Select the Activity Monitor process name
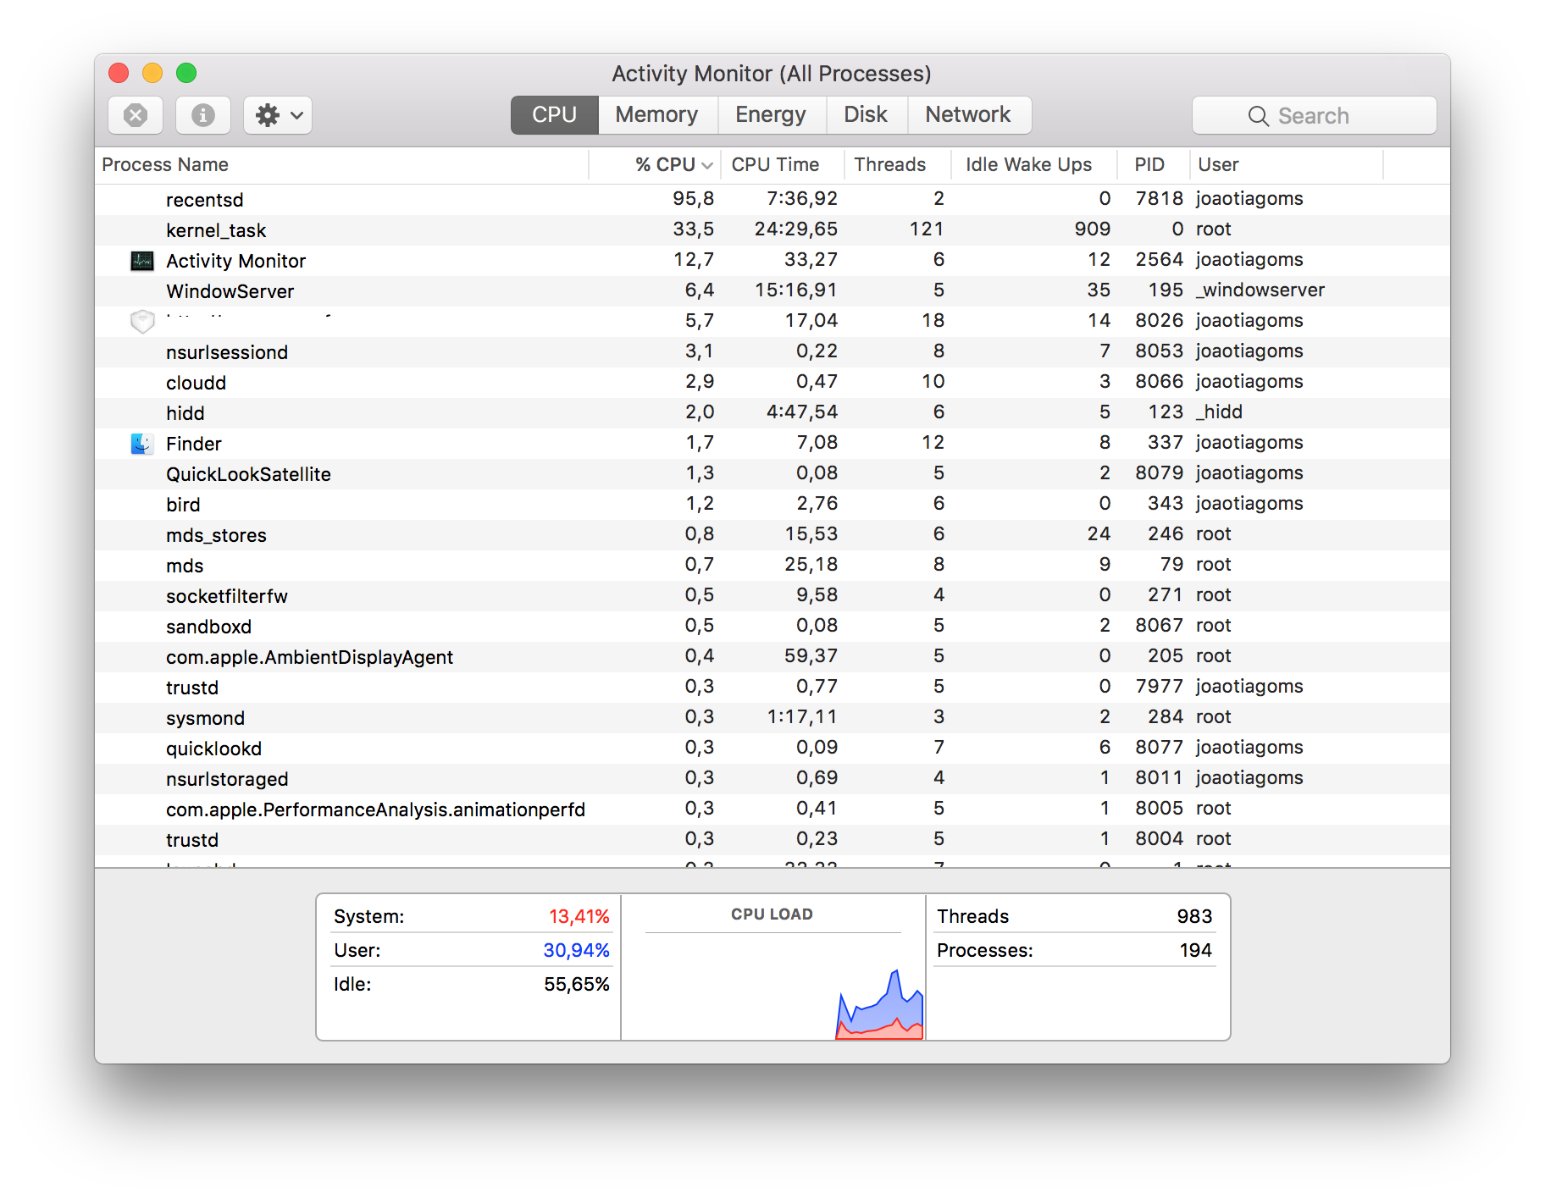 [x=235, y=261]
